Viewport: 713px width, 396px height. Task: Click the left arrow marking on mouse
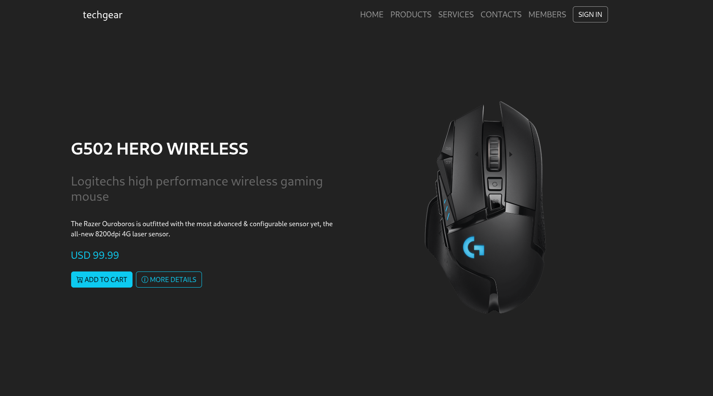[477, 155]
